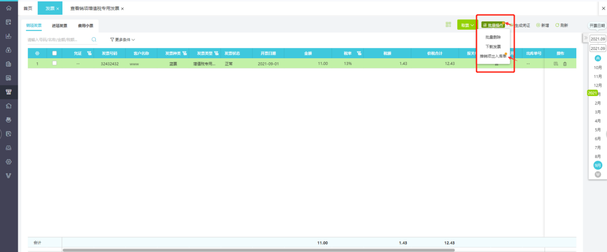This screenshot has height=252, width=607.
Task: Filter by 发票种类 column filter icon
Action: pyautogui.click(x=185, y=53)
